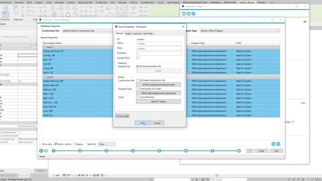Image resolution: width=322 pixels, height=181 pixels.
Task: Switch to the Loads tab
Action: click(x=128, y=34)
